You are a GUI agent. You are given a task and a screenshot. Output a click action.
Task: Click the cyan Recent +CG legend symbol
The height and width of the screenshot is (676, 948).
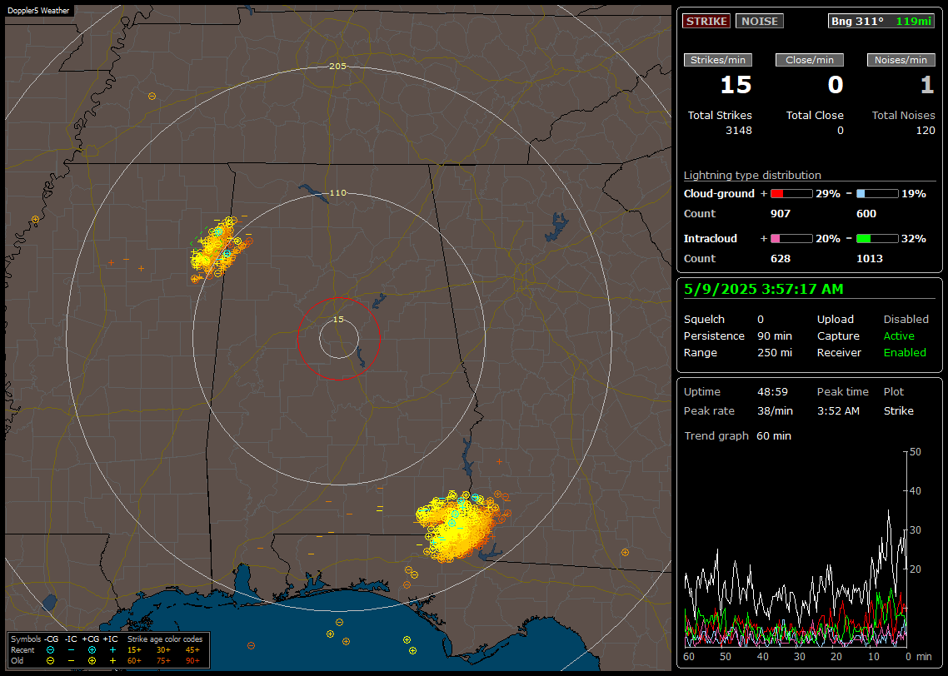point(92,650)
